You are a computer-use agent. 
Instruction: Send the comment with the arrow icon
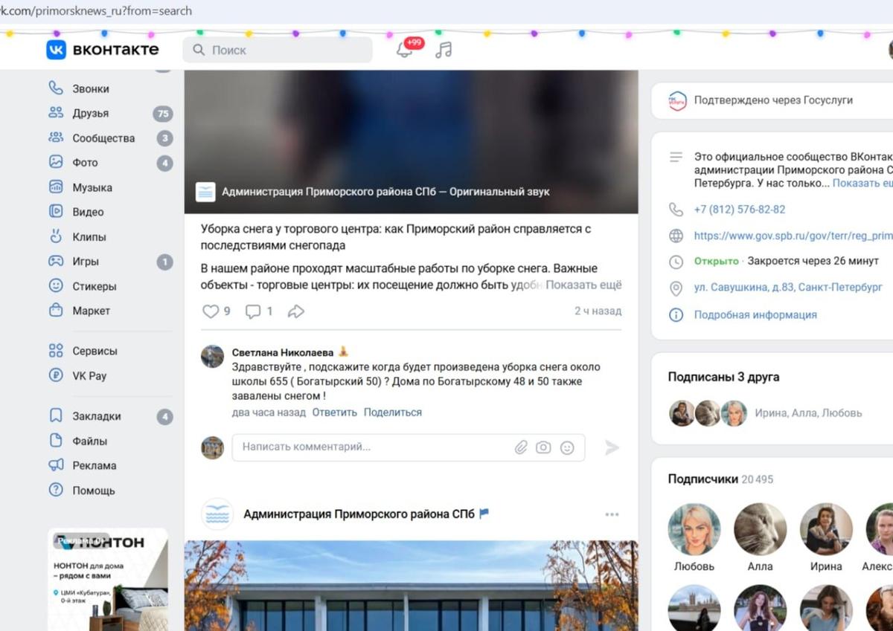pos(612,447)
